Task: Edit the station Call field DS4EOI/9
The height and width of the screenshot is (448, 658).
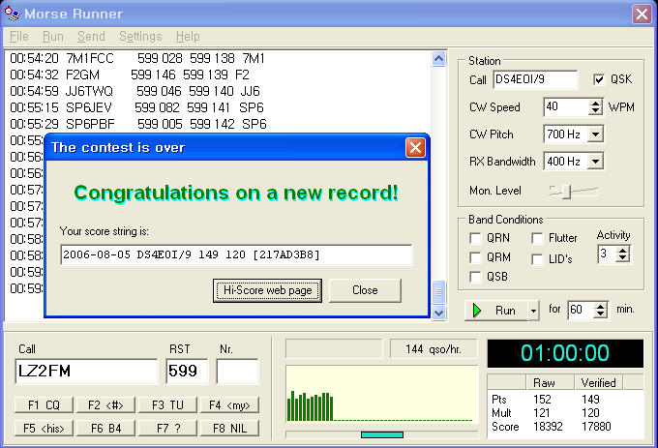Action: (535, 79)
